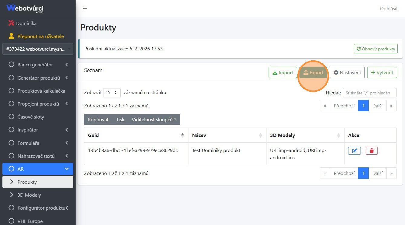Open the VHL Europe sidebar item

click(38, 221)
